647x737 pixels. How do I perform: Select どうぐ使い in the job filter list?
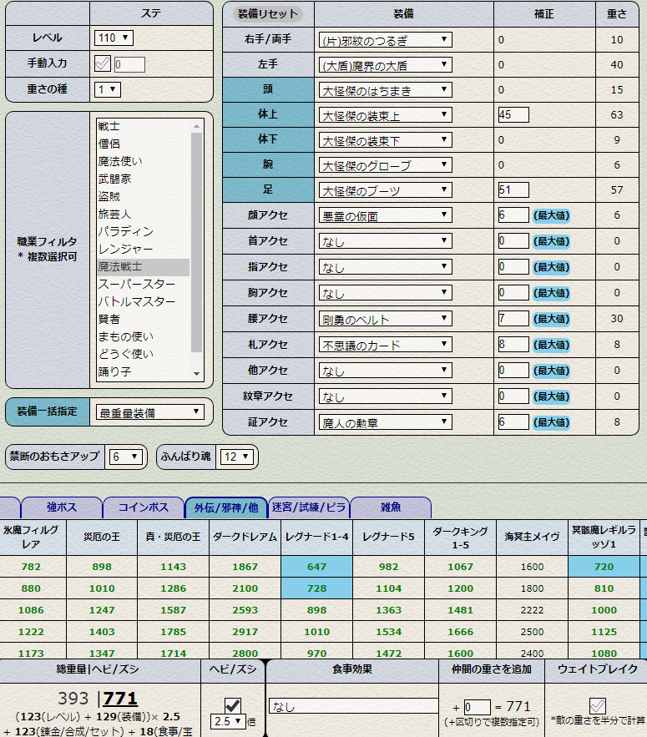click(x=144, y=354)
